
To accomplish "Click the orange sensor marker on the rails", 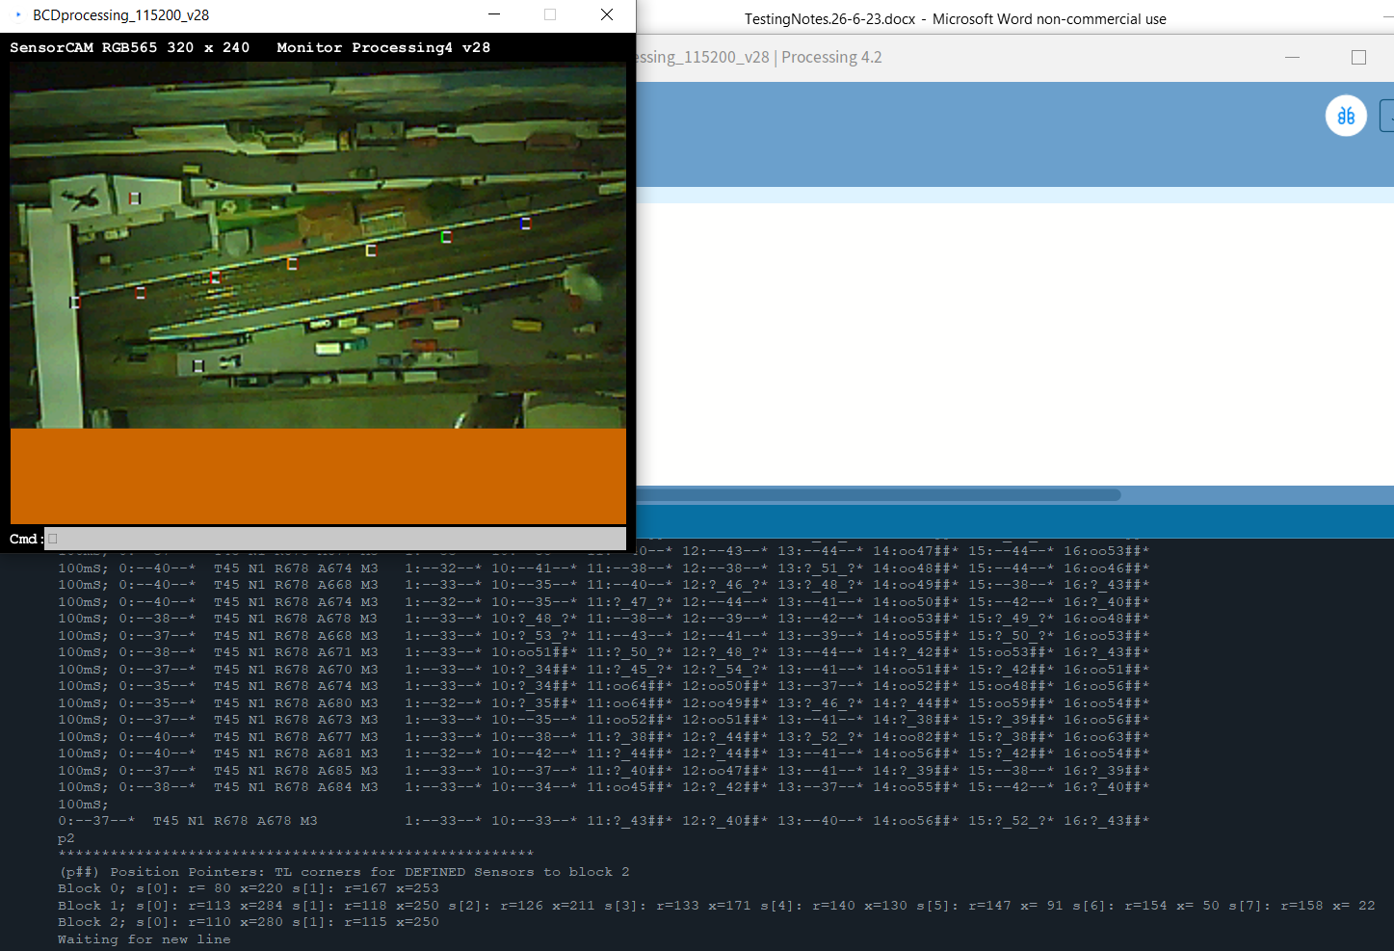I will 291,265.
